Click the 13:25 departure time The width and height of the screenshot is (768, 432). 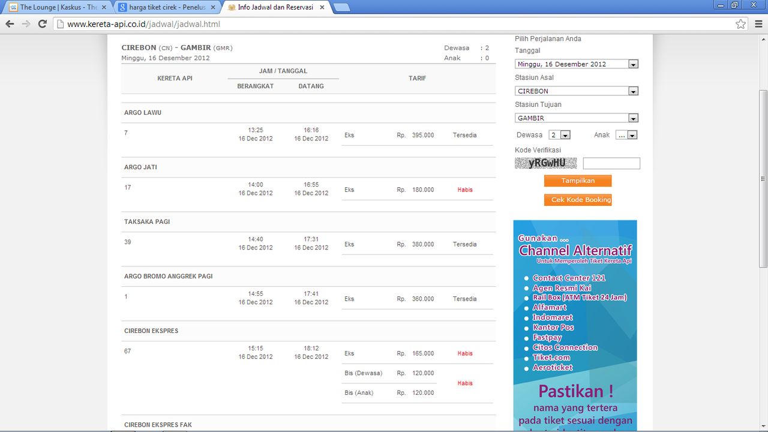tap(256, 130)
